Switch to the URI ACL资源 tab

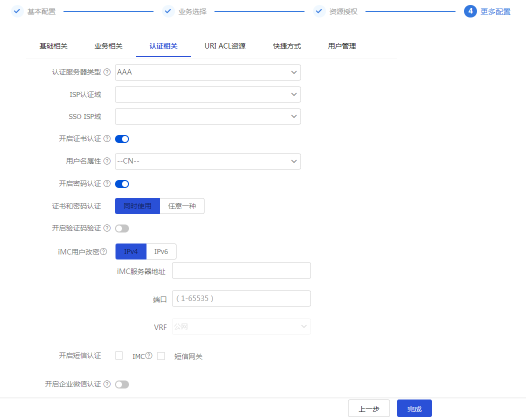point(224,46)
